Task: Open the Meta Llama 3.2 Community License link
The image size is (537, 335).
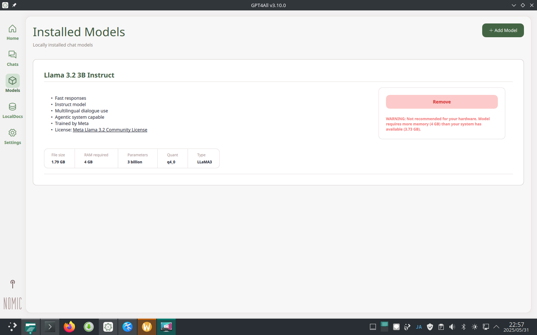Action: click(x=110, y=130)
